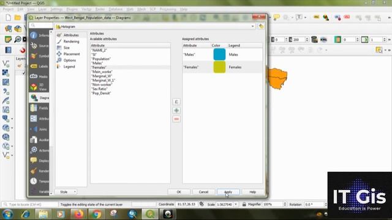Select "Non-worker" attribute row
This screenshot has height=220, width=392.
[130, 84]
